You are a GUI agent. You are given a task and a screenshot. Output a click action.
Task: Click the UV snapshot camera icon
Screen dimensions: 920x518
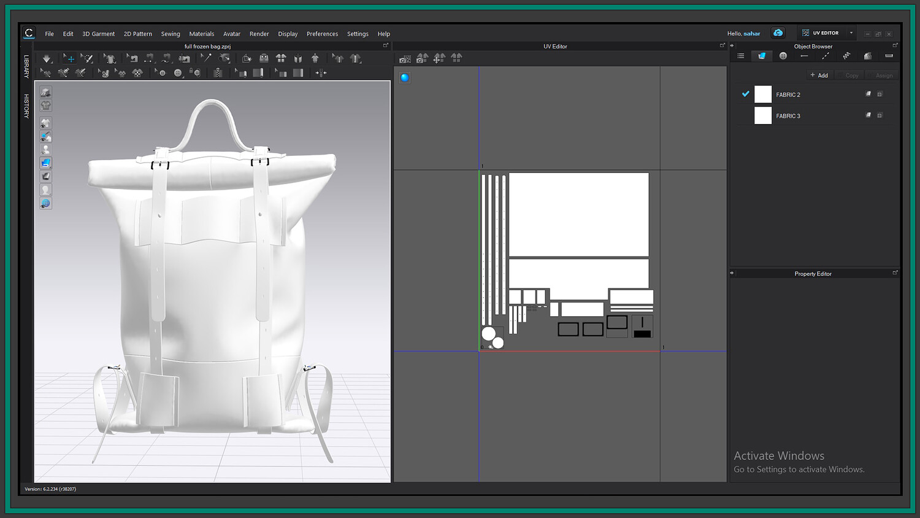(405, 59)
